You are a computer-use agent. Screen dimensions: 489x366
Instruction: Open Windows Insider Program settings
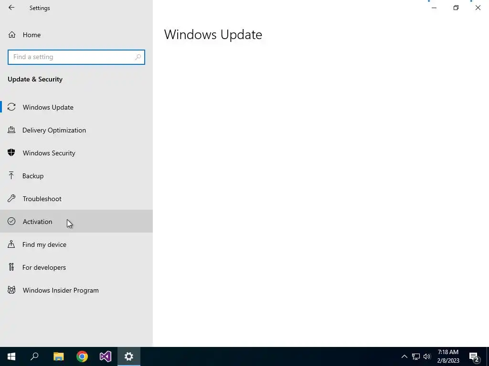coord(76,290)
